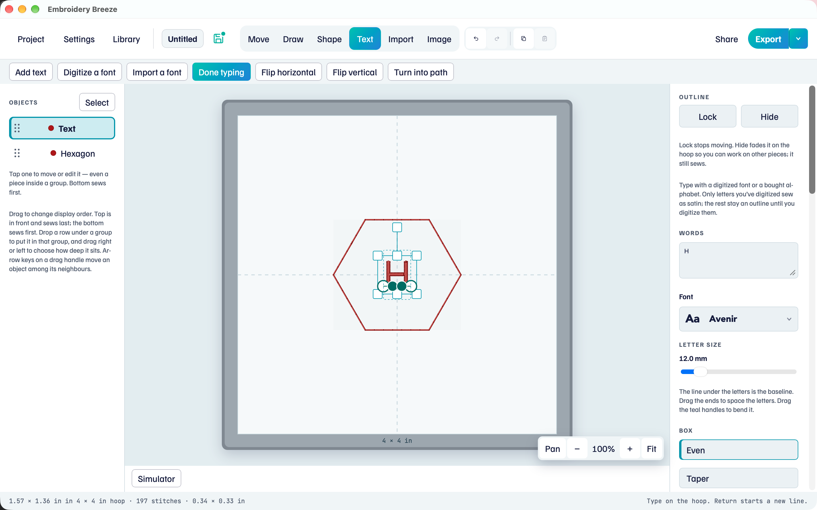
Task: Open the Export options dropdown arrow
Action: click(799, 39)
